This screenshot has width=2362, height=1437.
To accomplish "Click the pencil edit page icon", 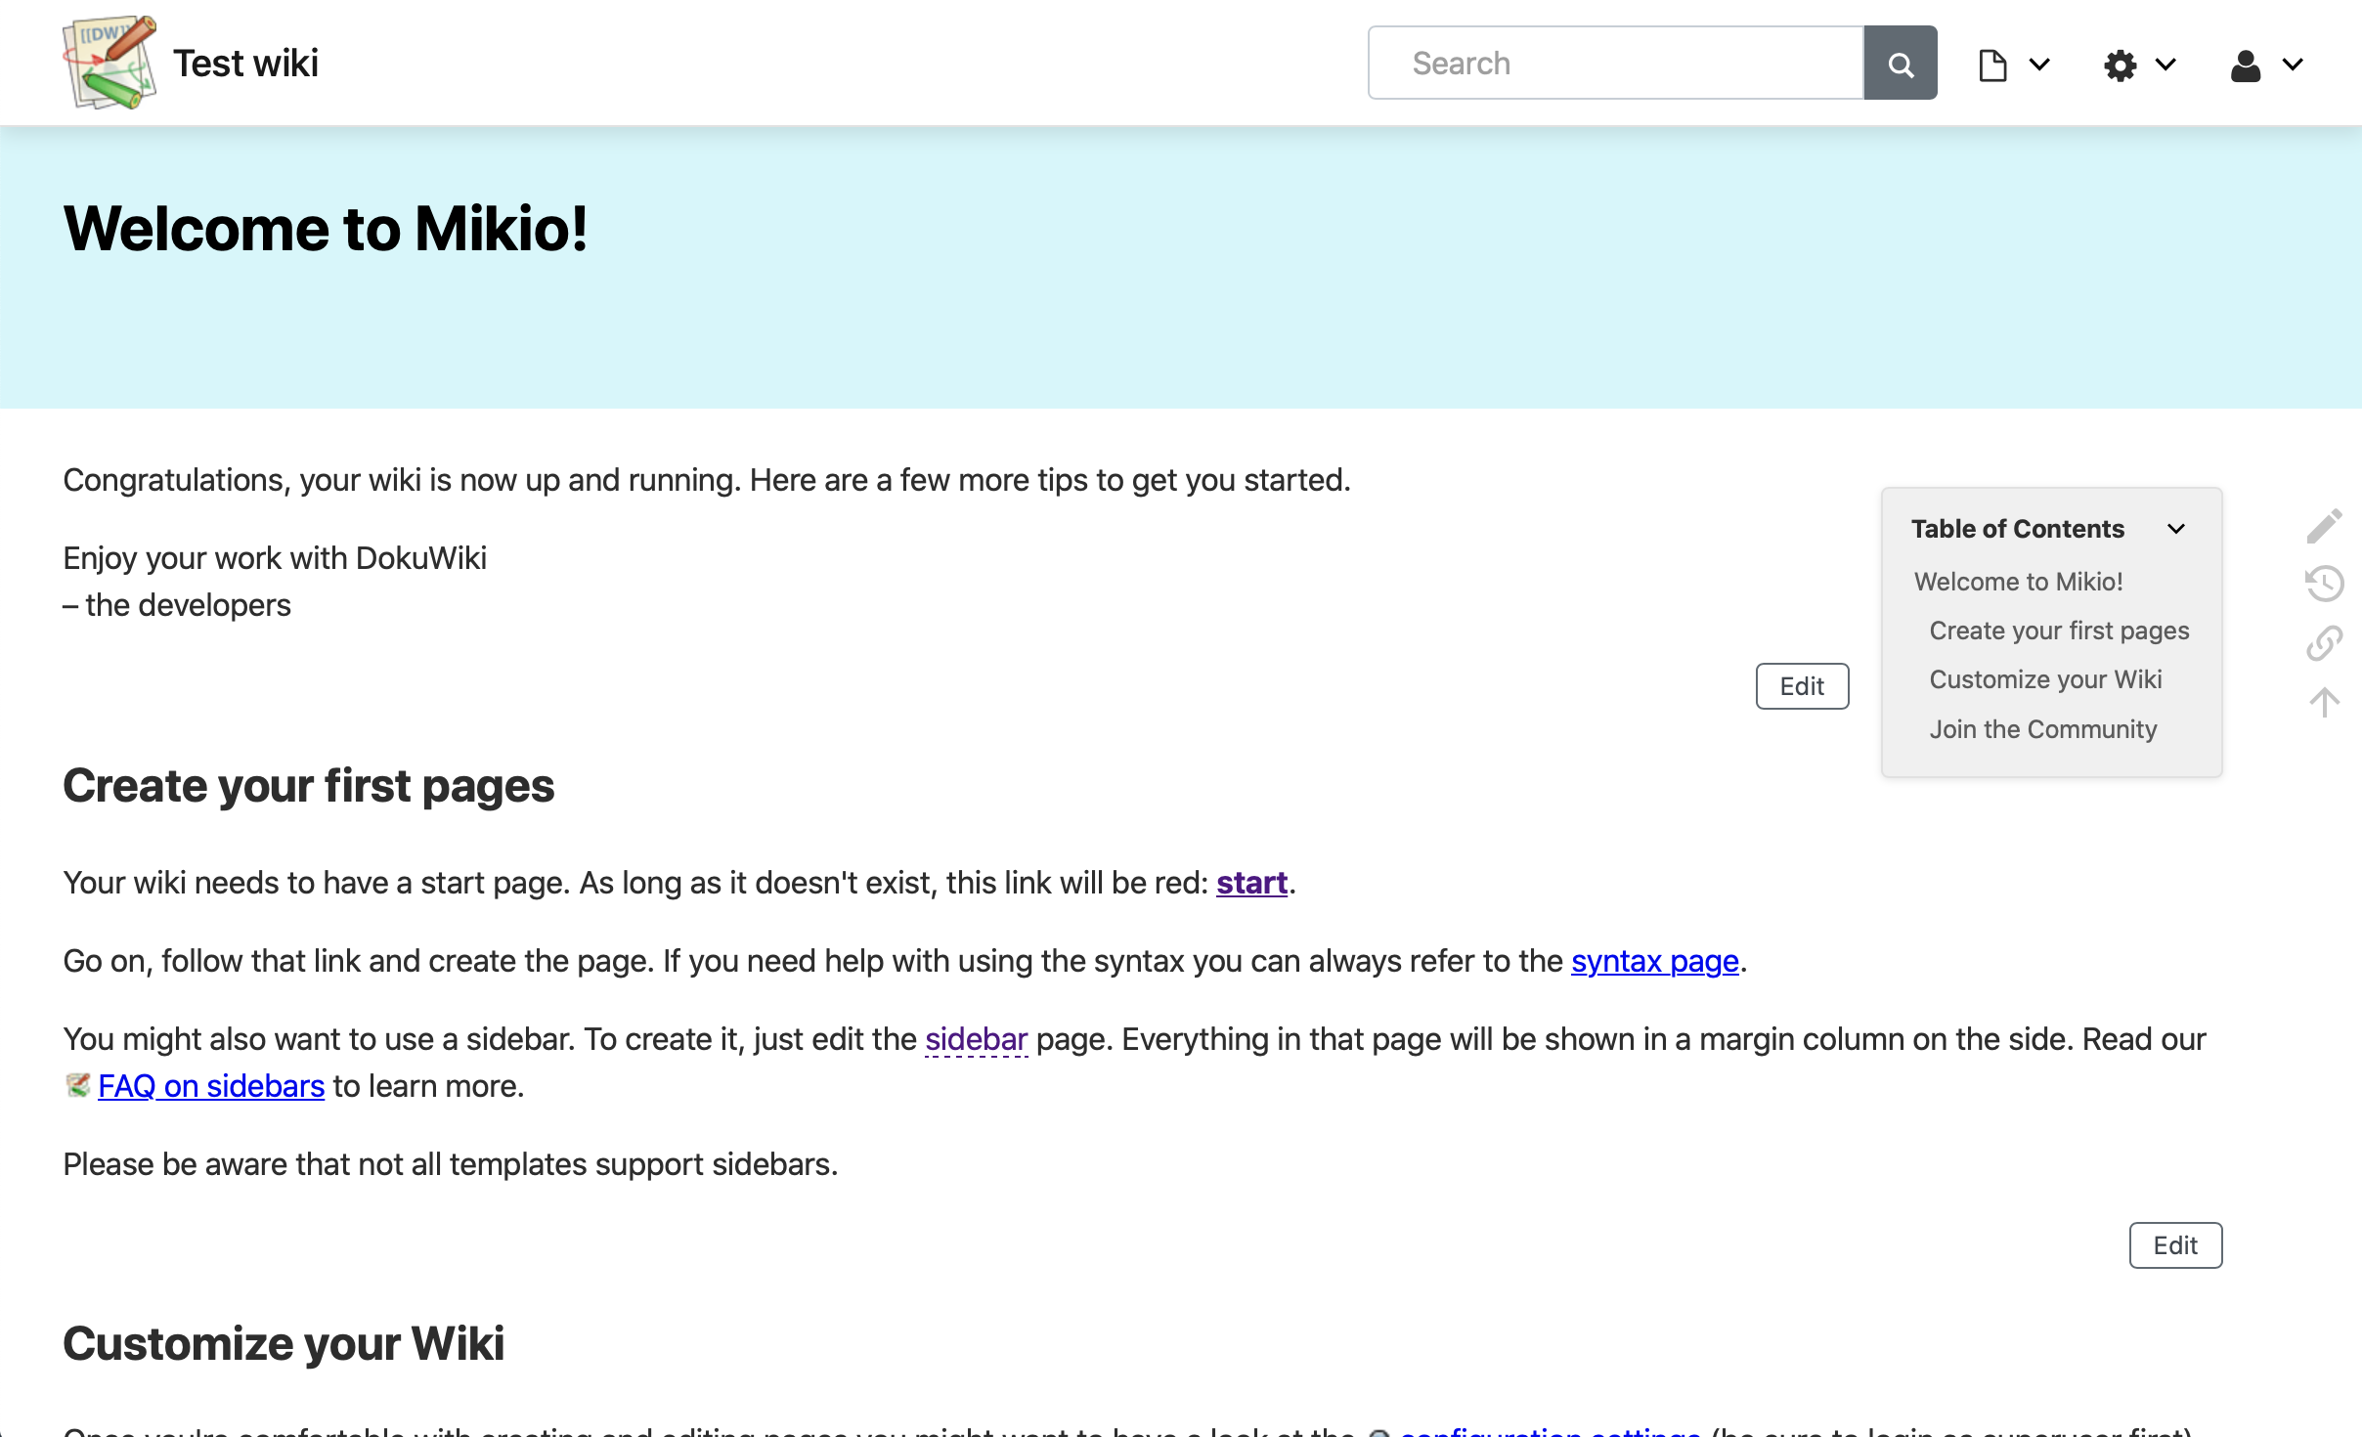I will pyautogui.click(x=2324, y=526).
